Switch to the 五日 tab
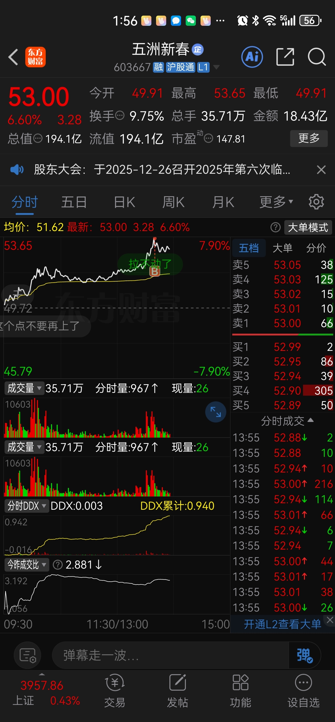The image size is (335, 722). tap(74, 202)
